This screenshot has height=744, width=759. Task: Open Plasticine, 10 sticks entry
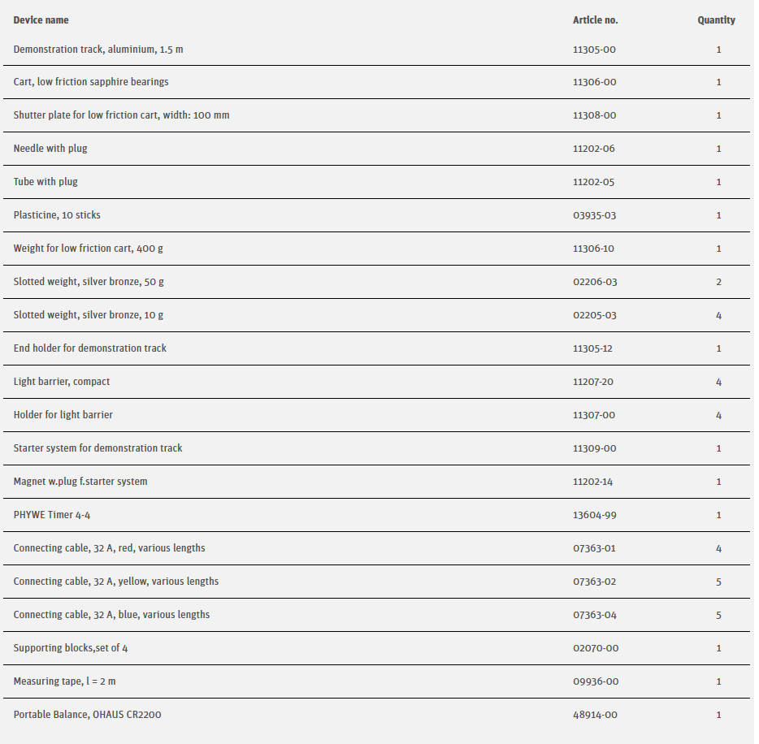click(x=57, y=215)
